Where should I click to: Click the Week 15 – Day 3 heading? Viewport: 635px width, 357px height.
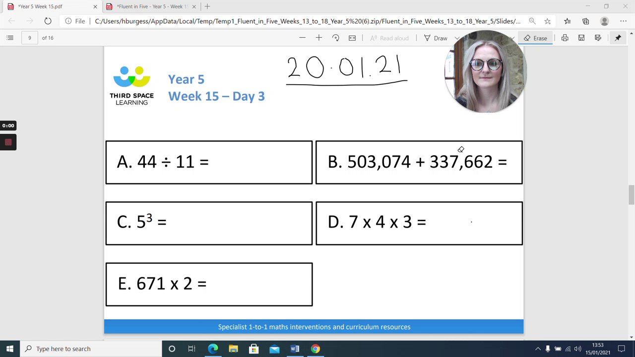click(x=216, y=96)
